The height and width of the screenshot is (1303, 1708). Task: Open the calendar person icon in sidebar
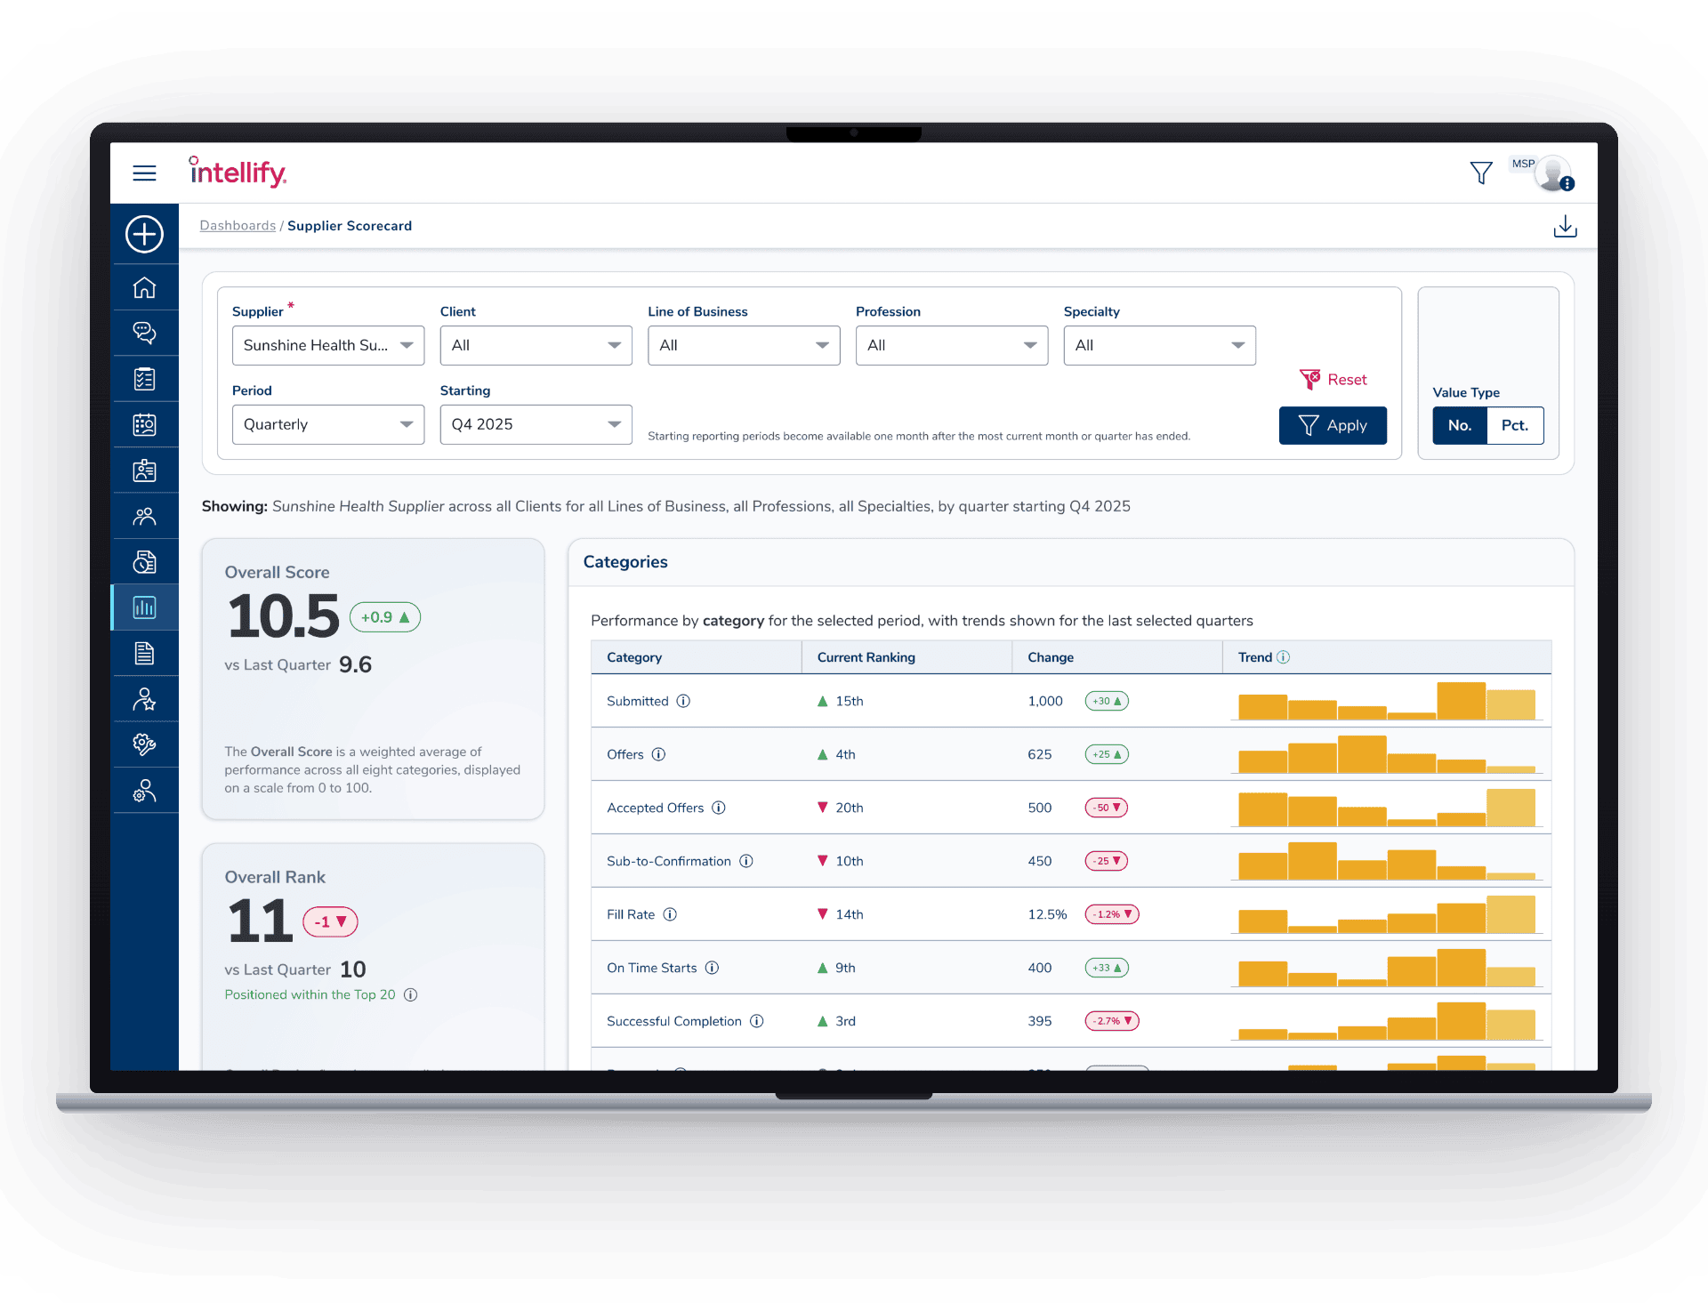144,424
